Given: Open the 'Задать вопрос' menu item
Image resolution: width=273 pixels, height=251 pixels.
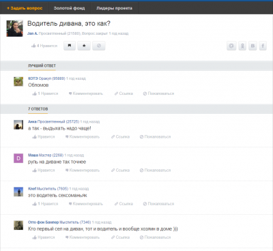Looking at the screenshot, I should (x=25, y=8).
